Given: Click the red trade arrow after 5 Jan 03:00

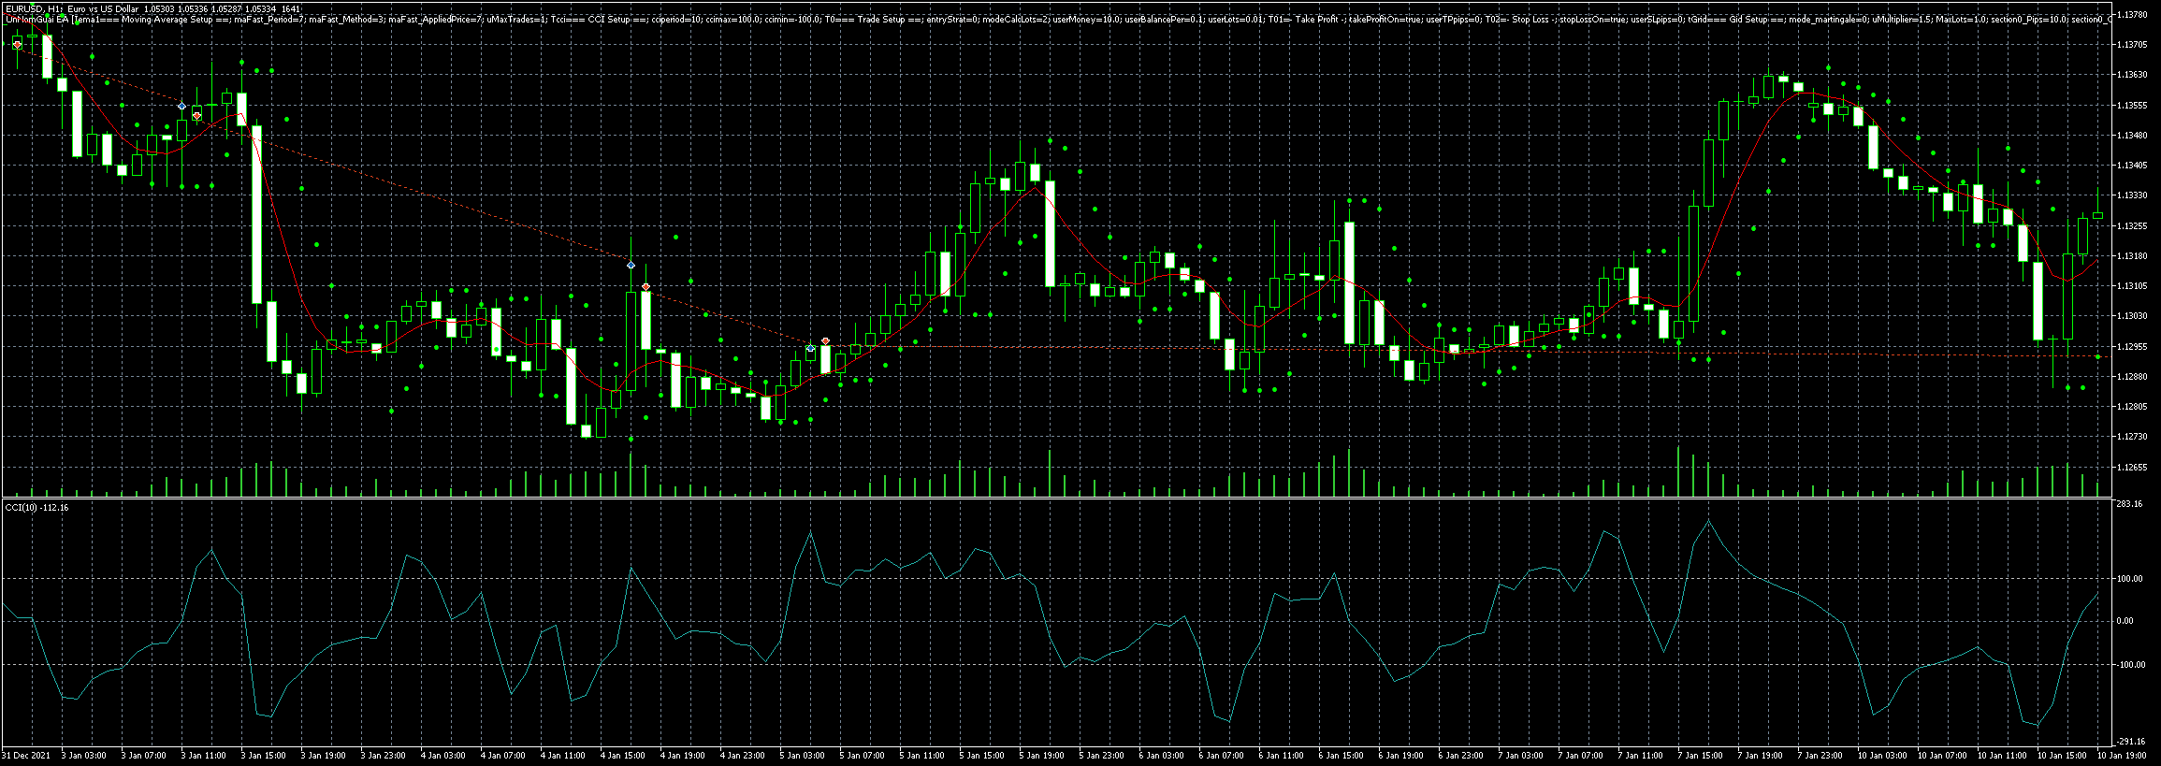Looking at the screenshot, I should [x=825, y=340].
